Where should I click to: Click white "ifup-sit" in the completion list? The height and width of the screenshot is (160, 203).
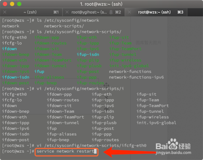point(147,94)
